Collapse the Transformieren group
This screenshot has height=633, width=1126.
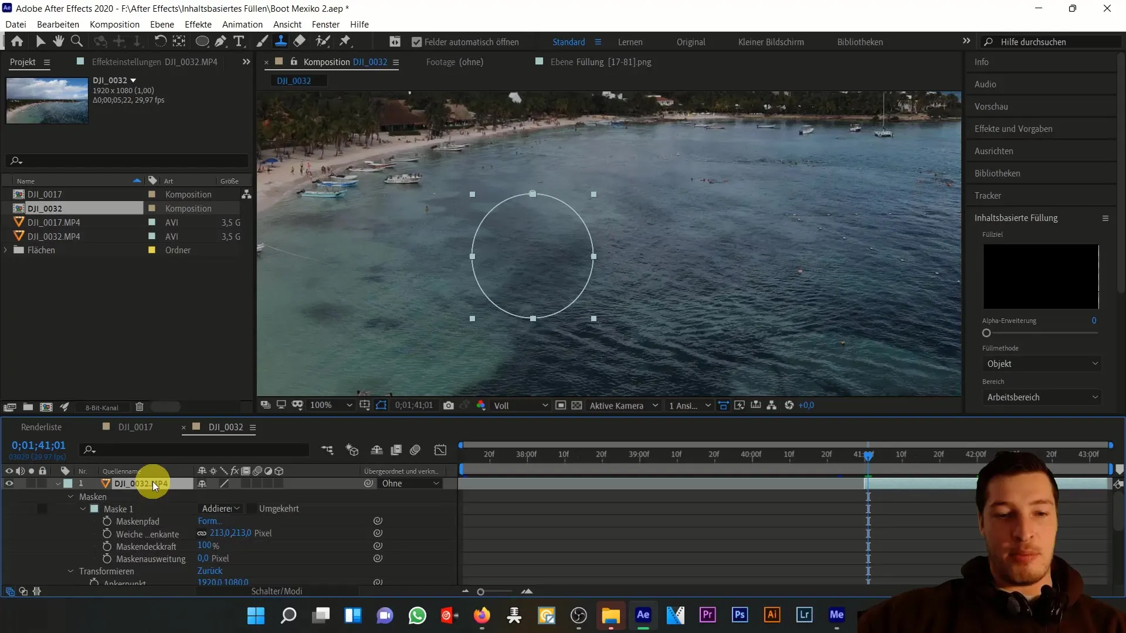click(70, 571)
